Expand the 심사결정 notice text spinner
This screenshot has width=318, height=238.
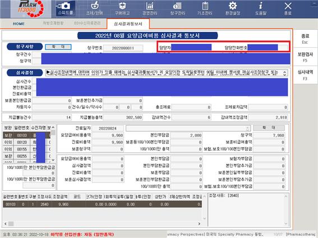click(284, 72)
